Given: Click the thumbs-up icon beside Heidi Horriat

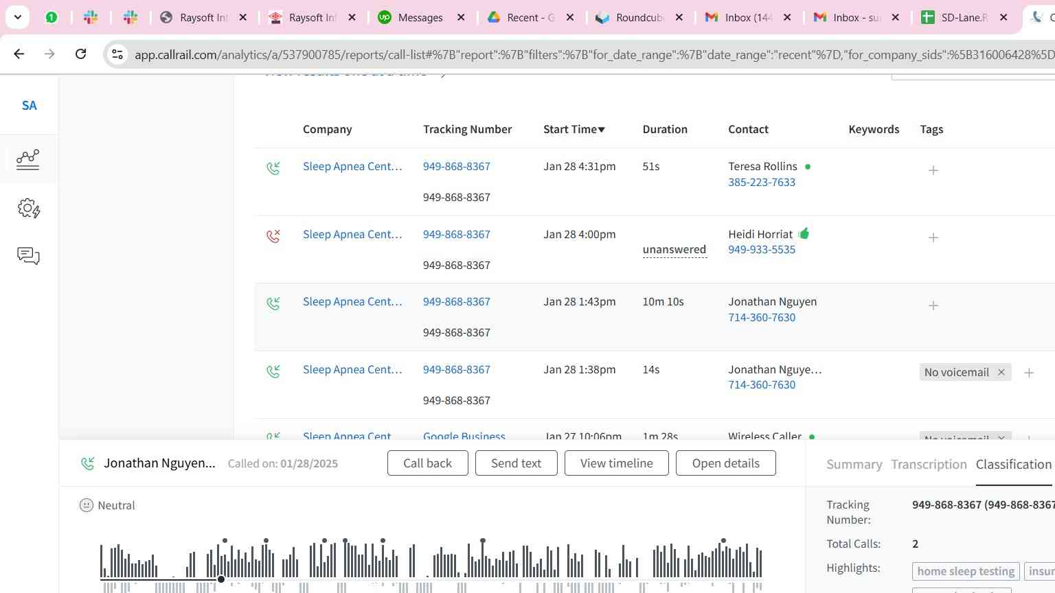Looking at the screenshot, I should click(804, 233).
